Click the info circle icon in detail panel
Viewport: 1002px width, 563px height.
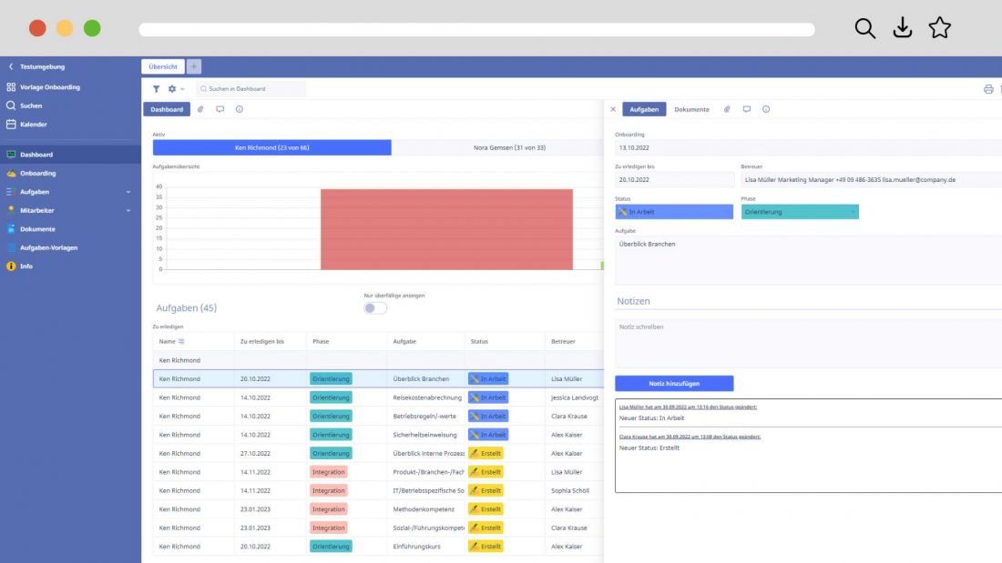tap(765, 109)
